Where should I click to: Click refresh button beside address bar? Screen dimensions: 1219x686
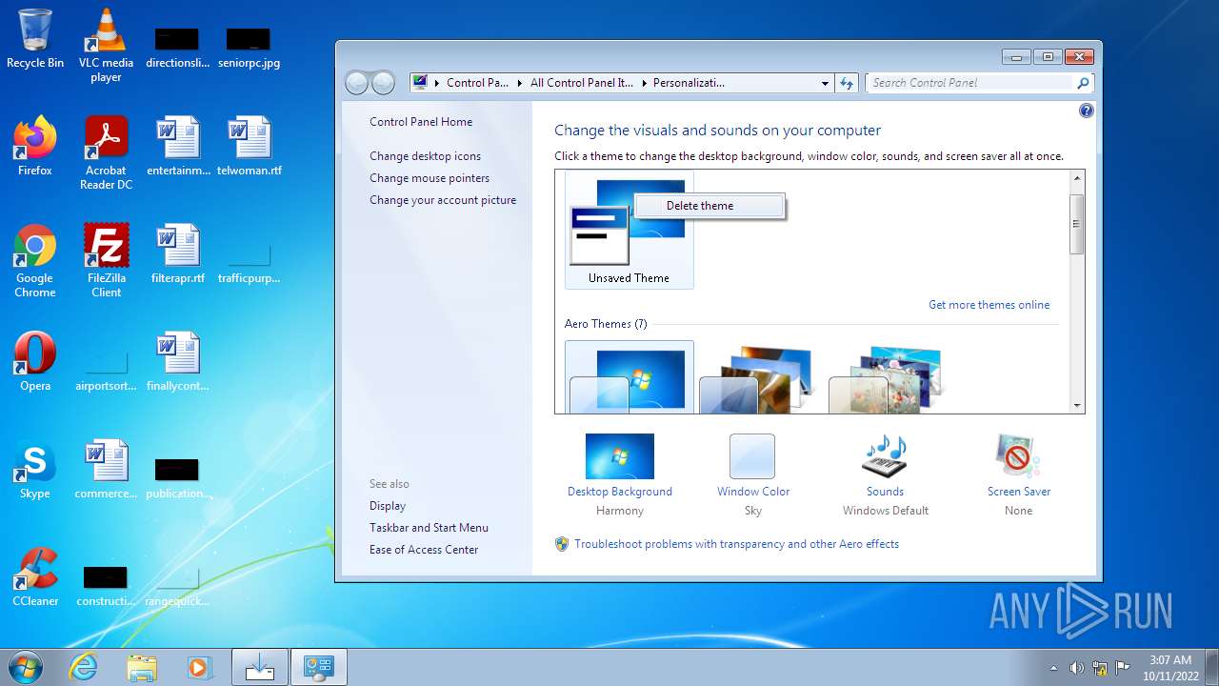point(847,83)
